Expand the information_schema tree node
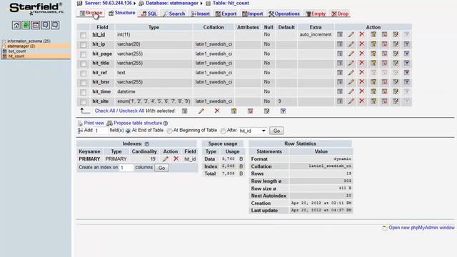This screenshot has width=457, height=257. tap(4, 41)
